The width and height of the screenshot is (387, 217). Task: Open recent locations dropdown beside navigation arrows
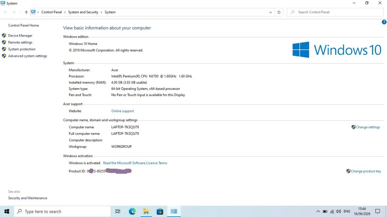point(20,12)
